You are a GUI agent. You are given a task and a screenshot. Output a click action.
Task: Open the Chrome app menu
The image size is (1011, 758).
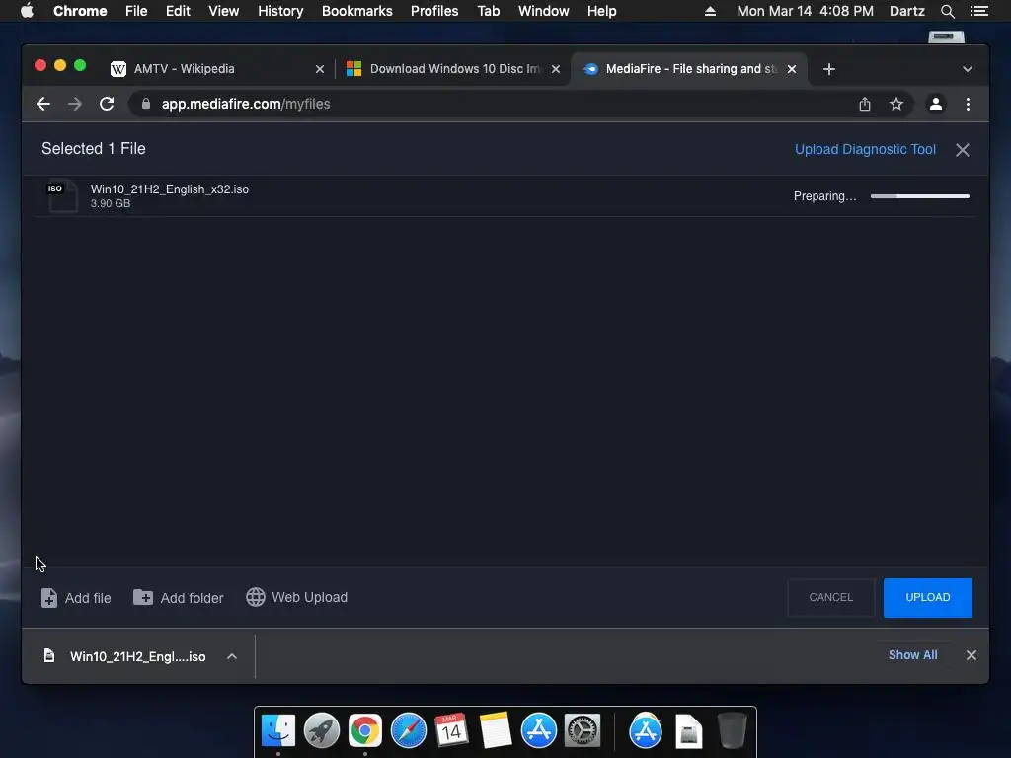(80, 11)
